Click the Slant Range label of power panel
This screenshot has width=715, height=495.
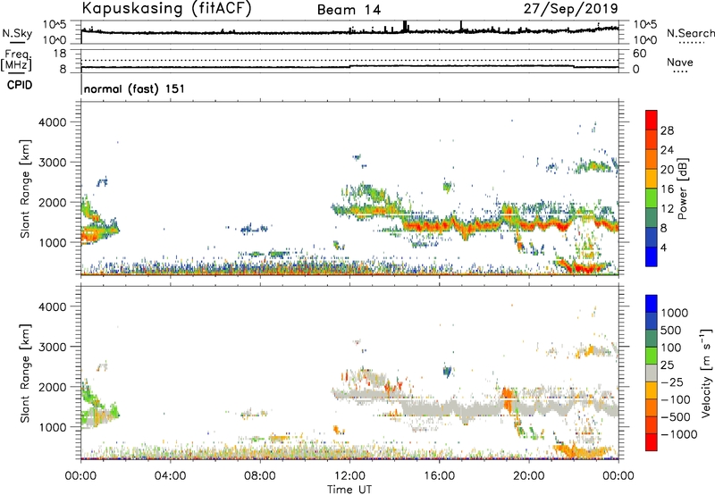pyautogui.click(x=25, y=189)
